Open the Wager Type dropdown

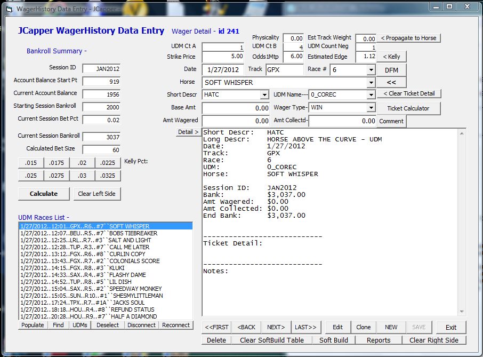[371, 107]
